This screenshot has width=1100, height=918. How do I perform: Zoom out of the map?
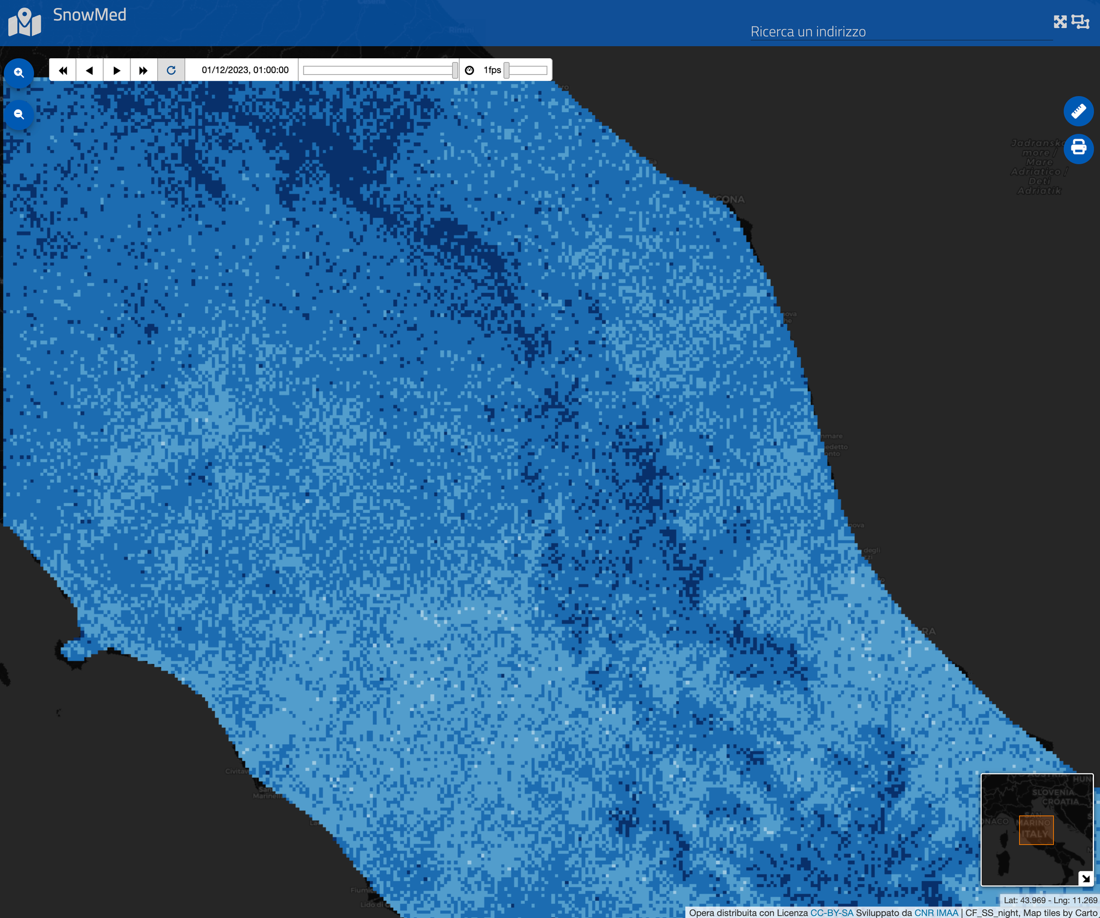[19, 114]
